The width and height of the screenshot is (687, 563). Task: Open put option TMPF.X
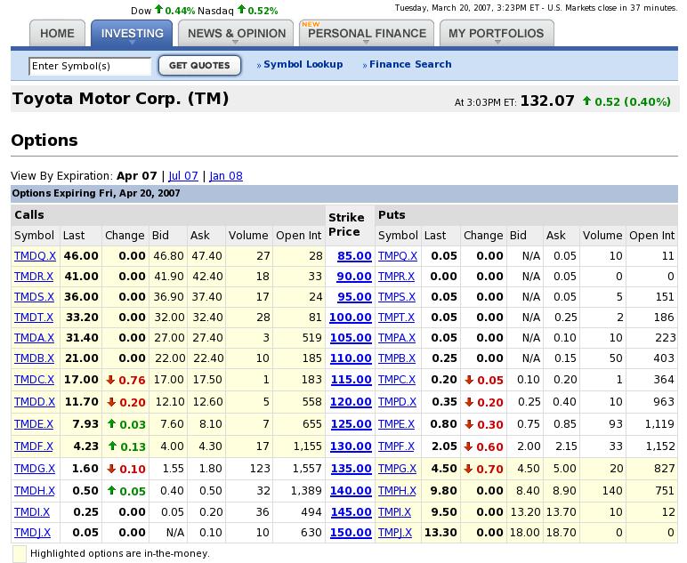coord(397,446)
